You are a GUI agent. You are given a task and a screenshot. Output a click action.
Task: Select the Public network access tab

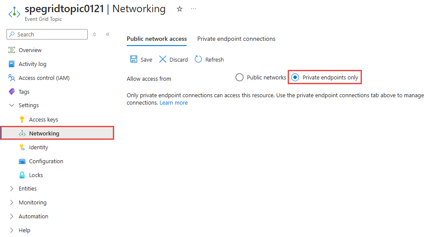157,39
